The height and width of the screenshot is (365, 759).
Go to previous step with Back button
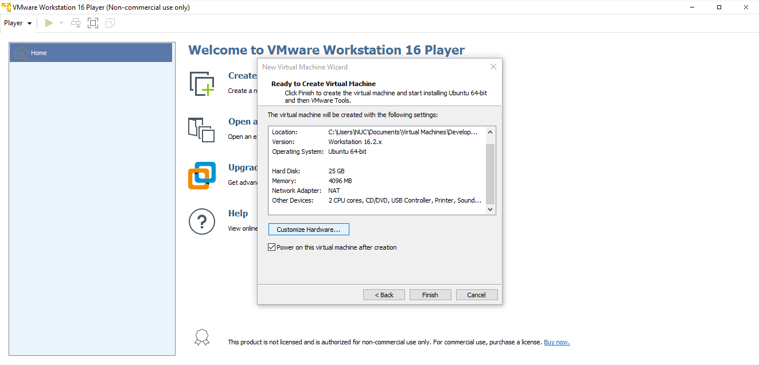coord(384,295)
